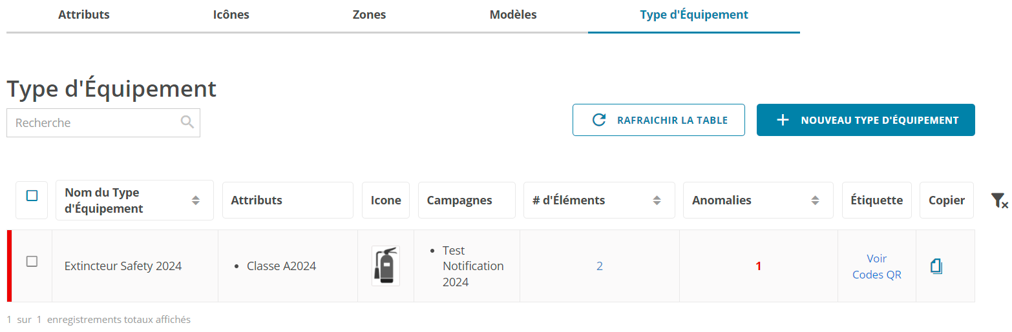
Task: Open the Voir Codes QR link
Action: [877, 267]
